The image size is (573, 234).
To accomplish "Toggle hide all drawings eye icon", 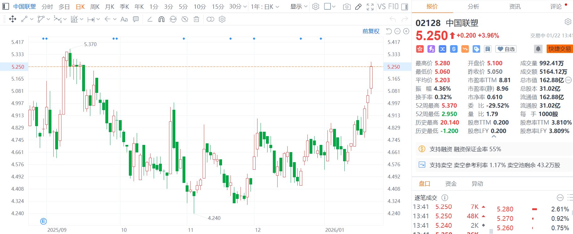I will click(185, 19).
